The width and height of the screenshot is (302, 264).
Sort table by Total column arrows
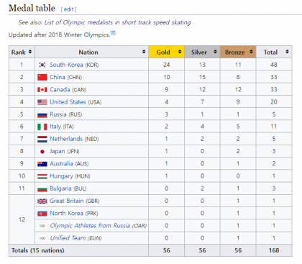pos(287,52)
